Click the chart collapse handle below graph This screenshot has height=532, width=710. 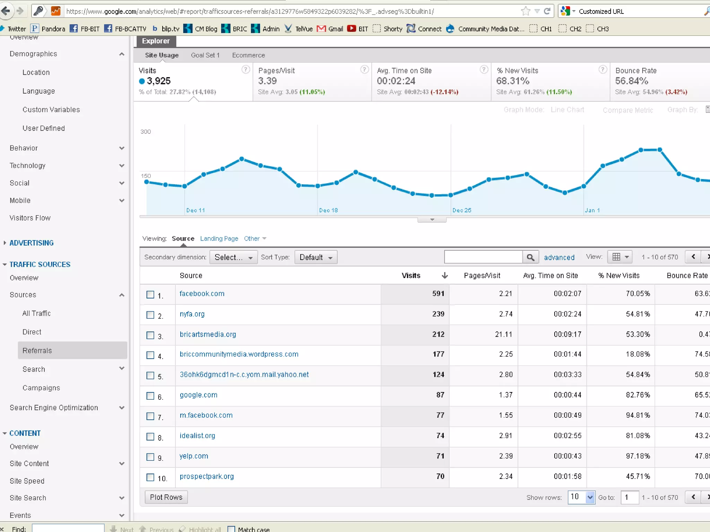coord(432,220)
